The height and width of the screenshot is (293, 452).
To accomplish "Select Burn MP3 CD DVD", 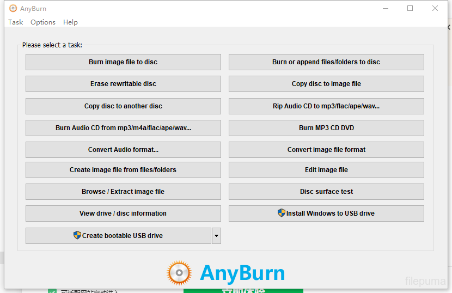I will 326,128.
